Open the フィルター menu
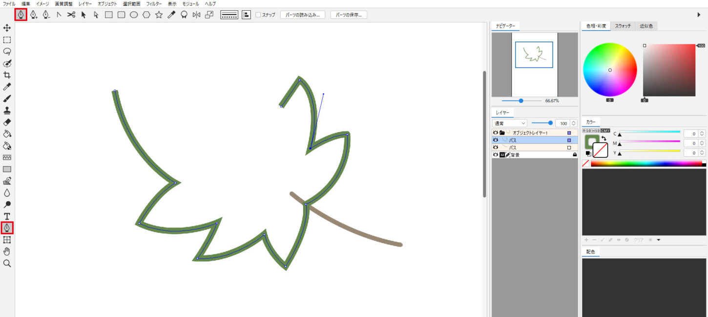This screenshot has height=317, width=708. [x=154, y=3]
